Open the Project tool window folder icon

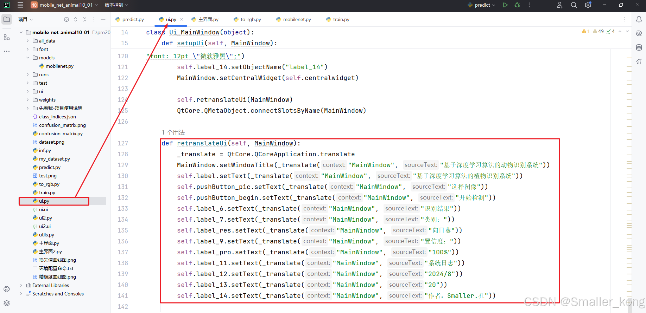tap(7, 19)
